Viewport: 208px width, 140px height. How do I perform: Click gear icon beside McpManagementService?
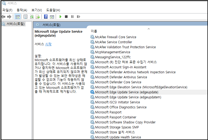[92, 52]
